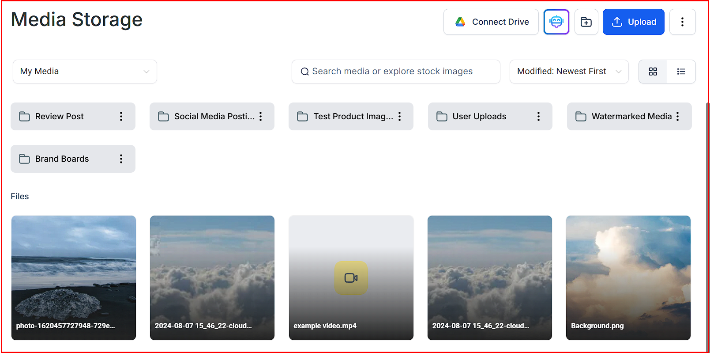Select the ocean beach photo thumbnail
This screenshot has width=710, height=353.
(x=74, y=277)
